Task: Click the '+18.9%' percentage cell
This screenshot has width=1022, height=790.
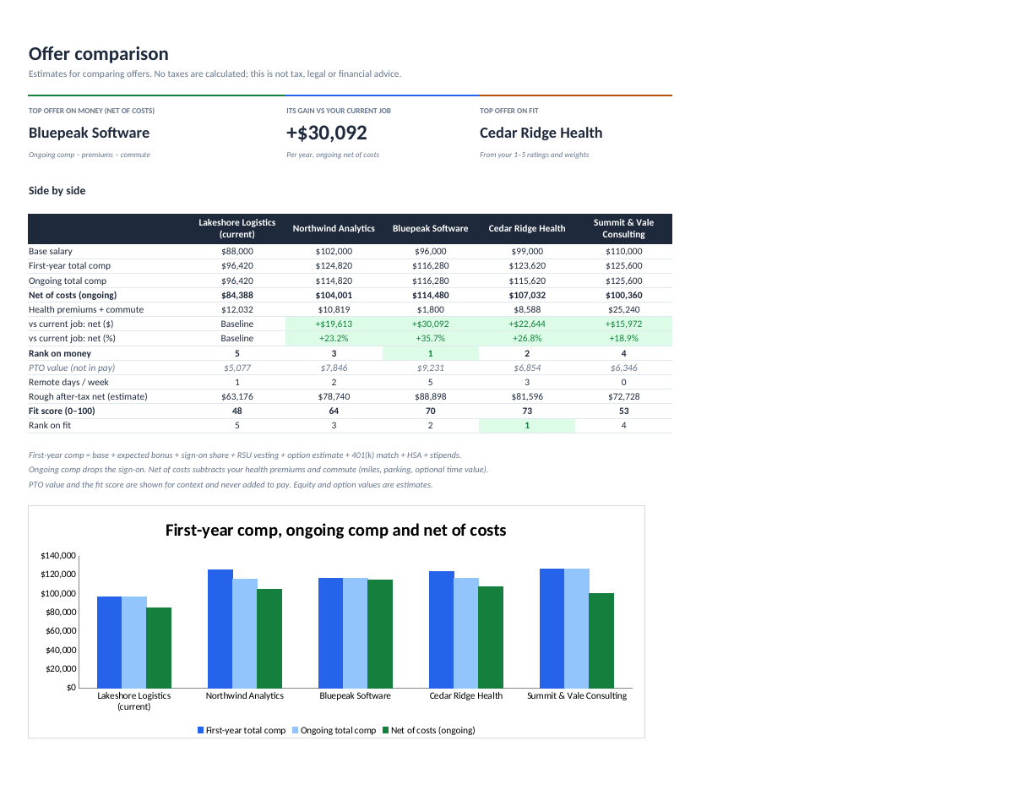Action: click(623, 338)
